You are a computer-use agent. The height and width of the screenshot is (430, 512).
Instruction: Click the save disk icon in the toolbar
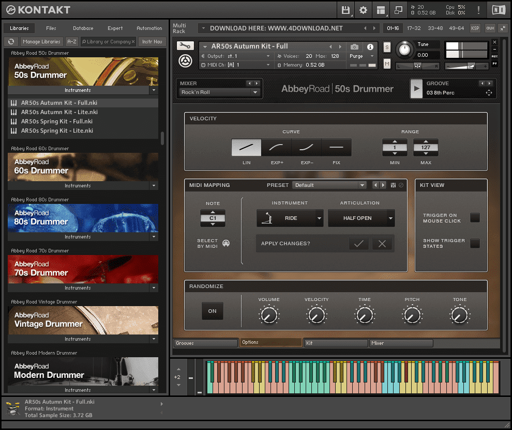345,9
